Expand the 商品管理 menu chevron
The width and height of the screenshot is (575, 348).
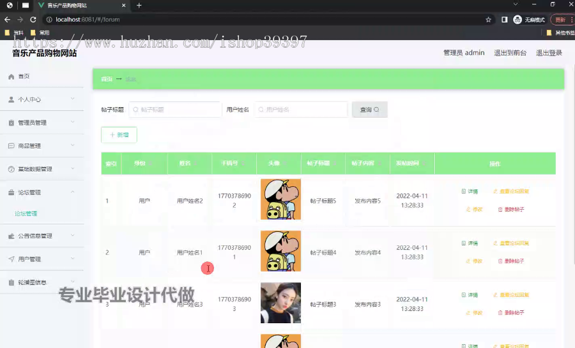(x=73, y=145)
